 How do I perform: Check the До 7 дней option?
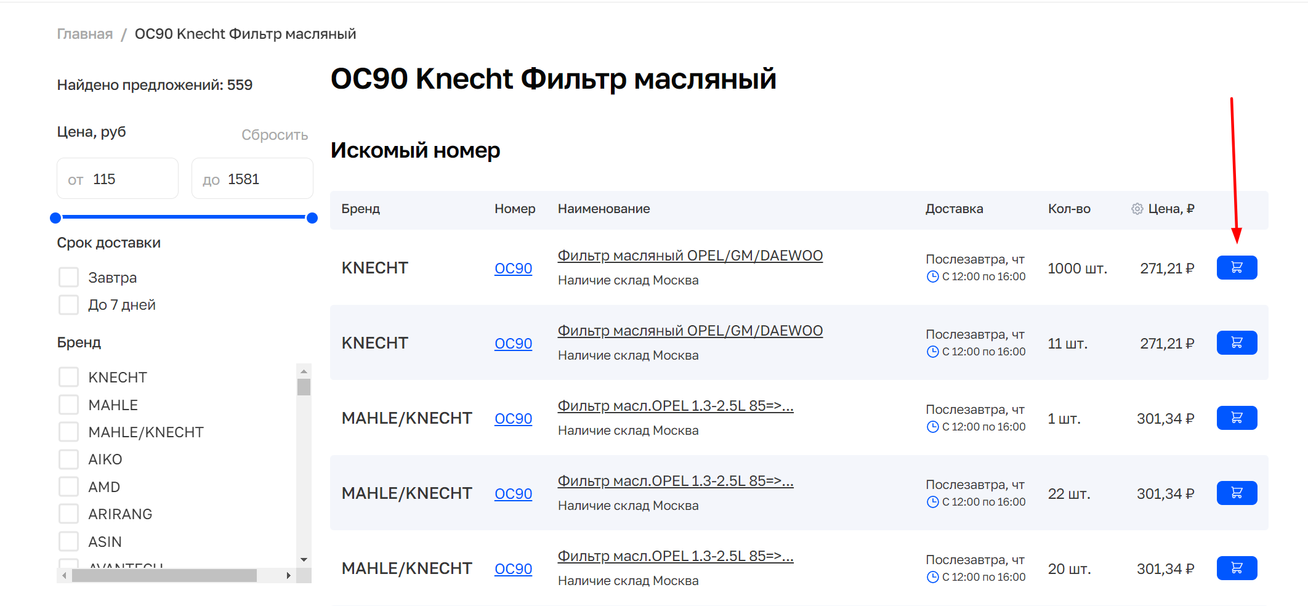(x=69, y=305)
